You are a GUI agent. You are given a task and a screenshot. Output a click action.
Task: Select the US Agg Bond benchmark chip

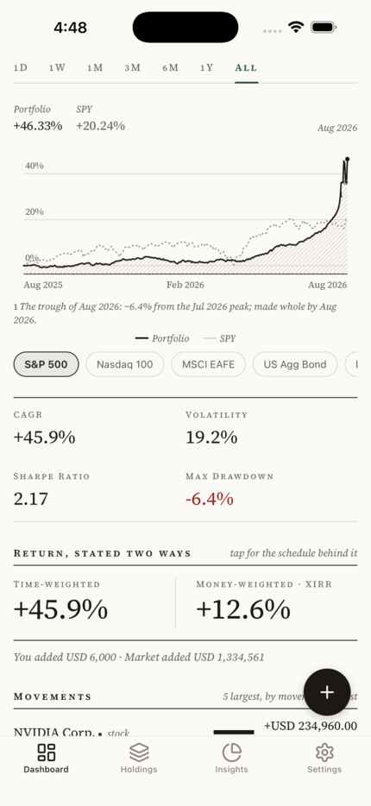click(x=295, y=364)
